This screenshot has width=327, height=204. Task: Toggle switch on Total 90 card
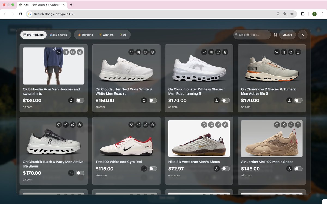pyautogui.click(x=153, y=168)
